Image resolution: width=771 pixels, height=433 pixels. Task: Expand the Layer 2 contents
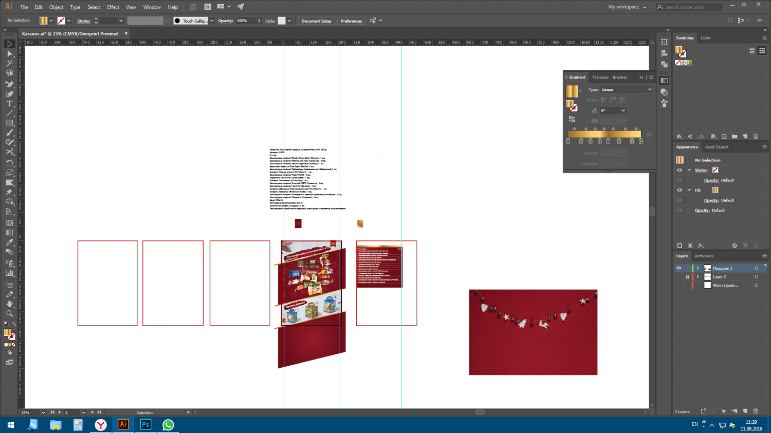click(697, 277)
